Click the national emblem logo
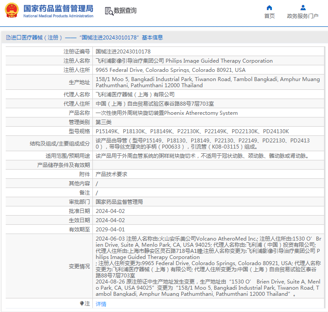Viewport: 328px width, 312px height. tap(12, 10)
